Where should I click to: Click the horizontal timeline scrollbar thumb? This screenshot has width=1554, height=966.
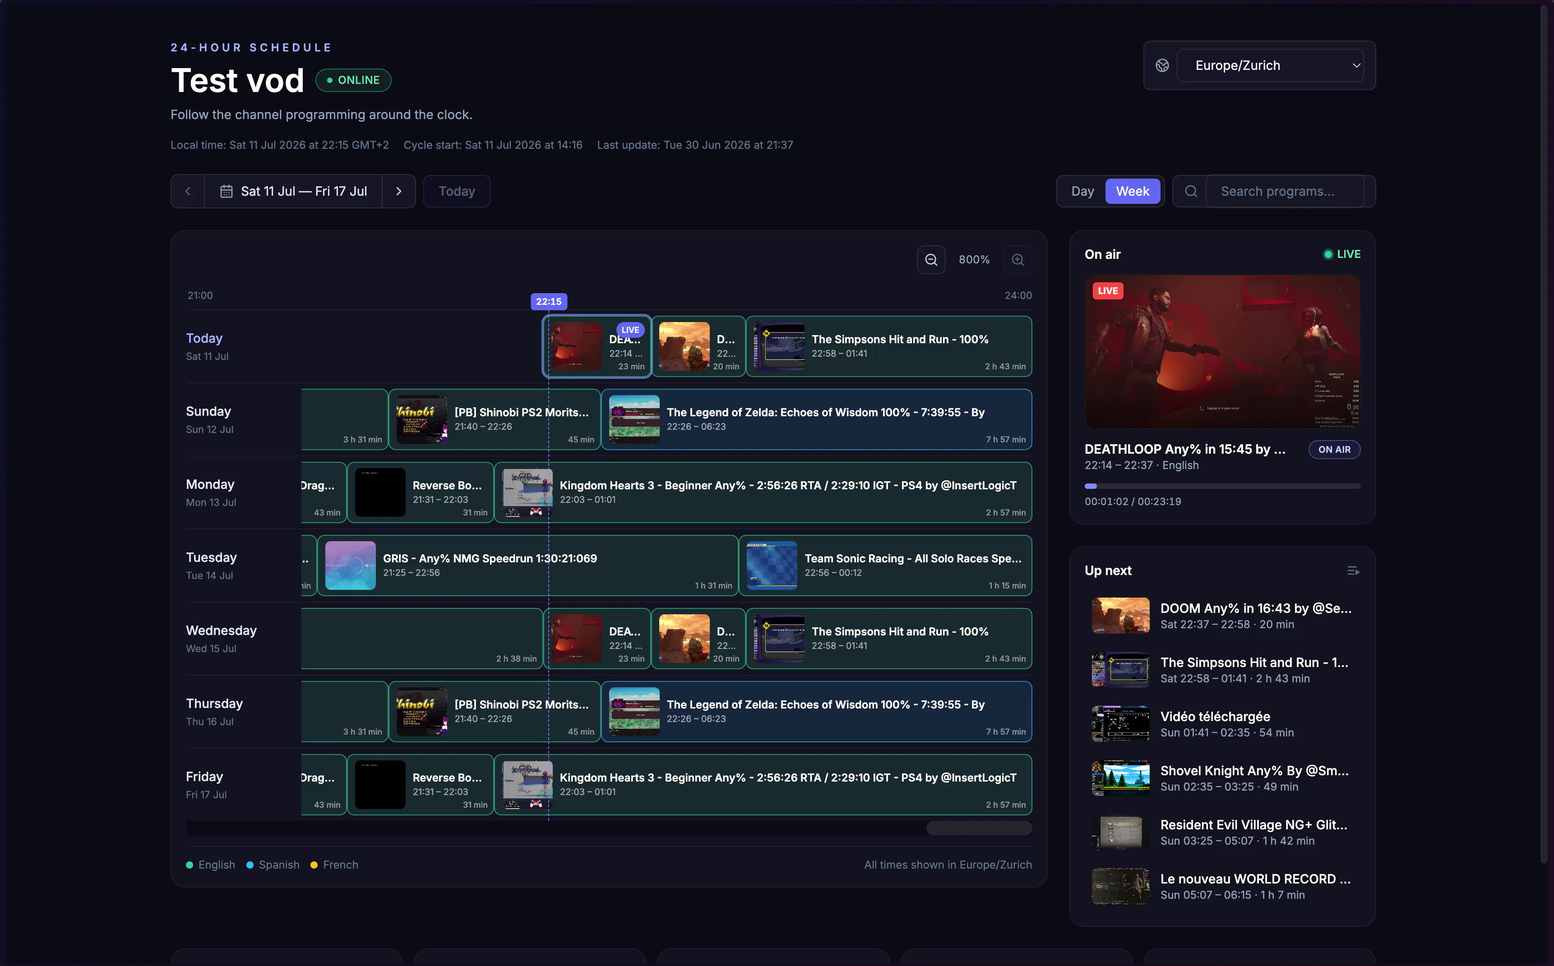coord(979,828)
